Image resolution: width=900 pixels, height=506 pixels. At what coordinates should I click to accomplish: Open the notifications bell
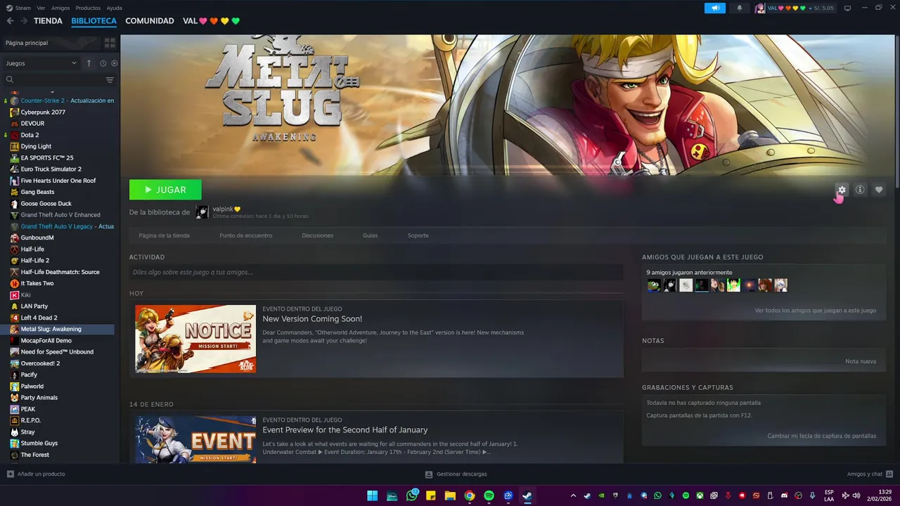[x=739, y=8]
